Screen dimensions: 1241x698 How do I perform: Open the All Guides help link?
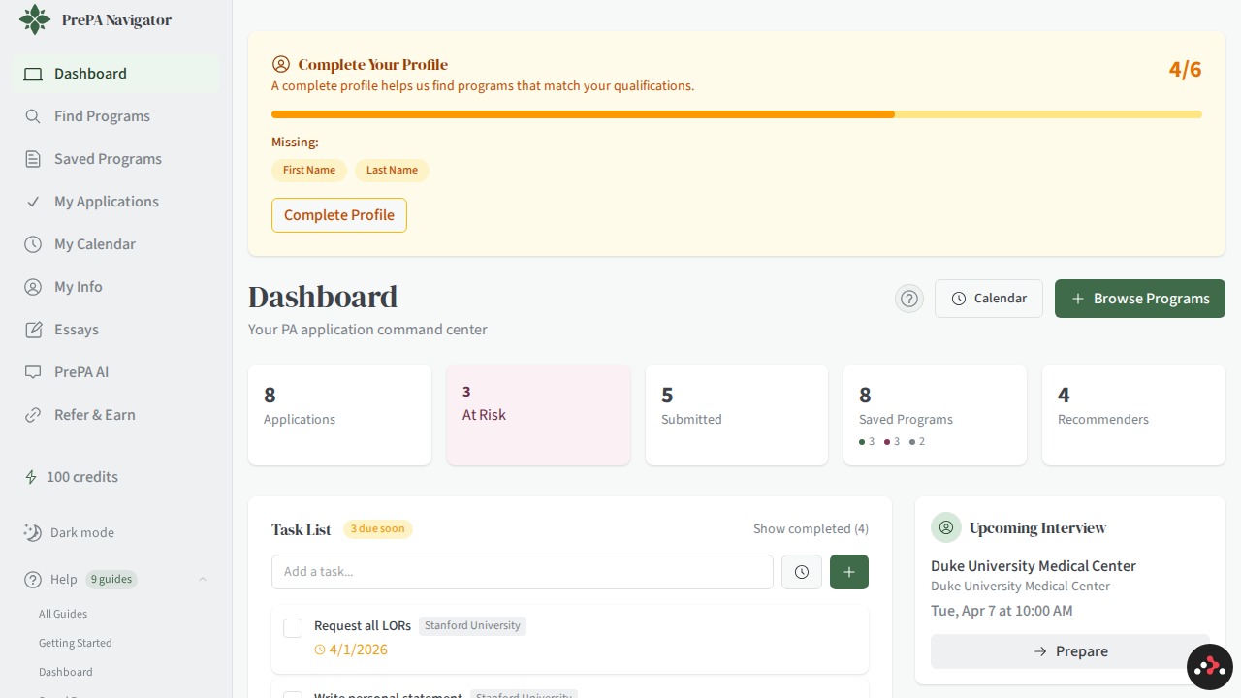click(63, 614)
